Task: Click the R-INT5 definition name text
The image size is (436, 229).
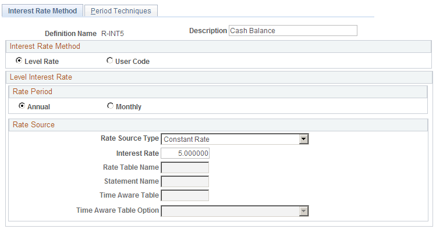Action: tap(112, 34)
